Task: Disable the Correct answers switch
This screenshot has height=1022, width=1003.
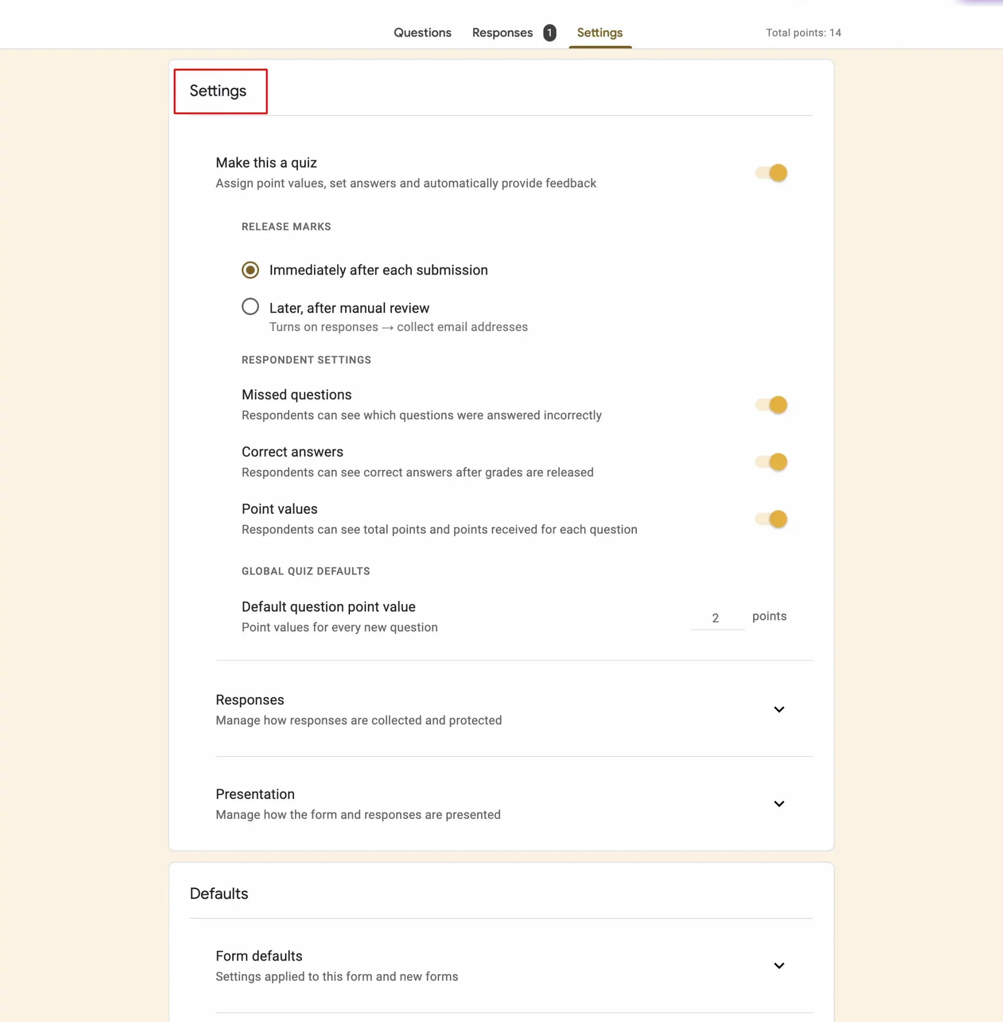Action: point(771,462)
